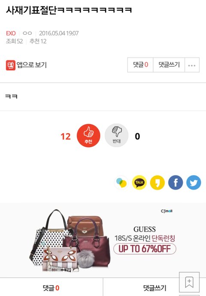Open the GUESS handbags ad banner

click(x=103, y=240)
